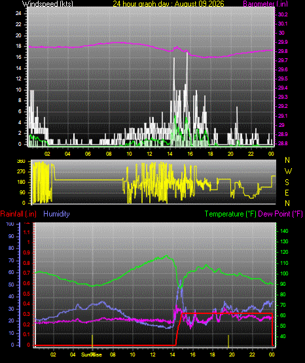Click the green Temperature (°F) label
305x363 pixels.
coord(230,214)
